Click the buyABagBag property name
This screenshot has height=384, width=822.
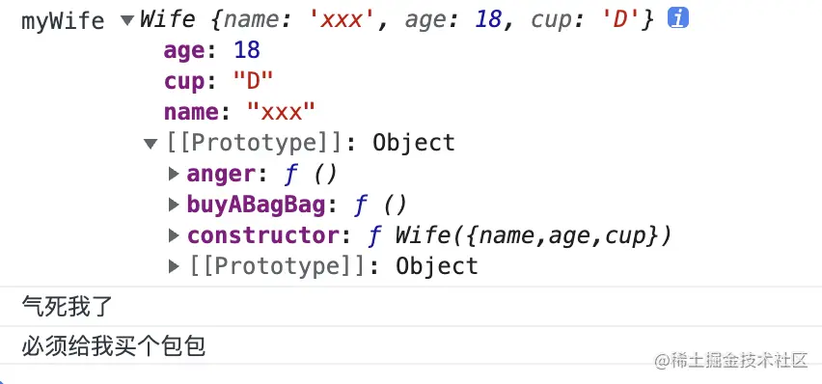(257, 206)
